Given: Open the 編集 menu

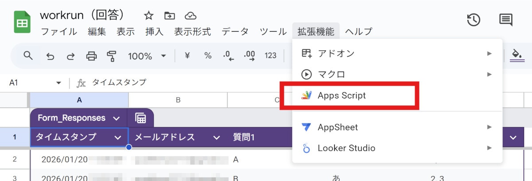Looking at the screenshot, I should pyautogui.click(x=97, y=32).
